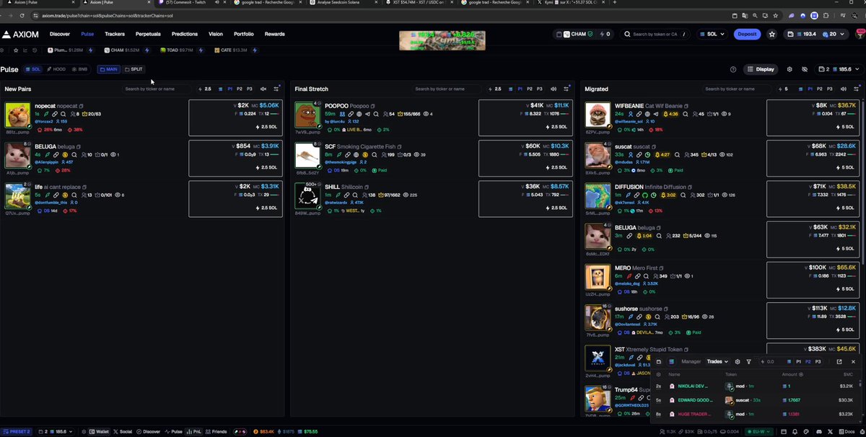Viewport: 866px width, 437px height.
Task: Select P2 preset in New Pairs column
Action: (x=240, y=89)
